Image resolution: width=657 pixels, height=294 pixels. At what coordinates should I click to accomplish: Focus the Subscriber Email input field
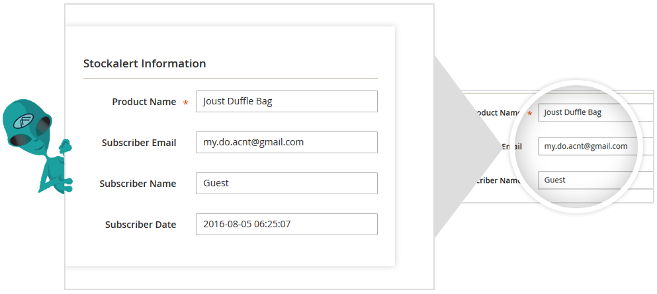coord(286,142)
